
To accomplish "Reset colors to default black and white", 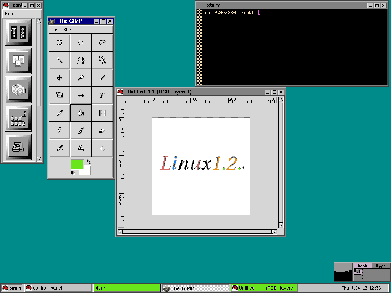I will pyautogui.click(x=73, y=173).
